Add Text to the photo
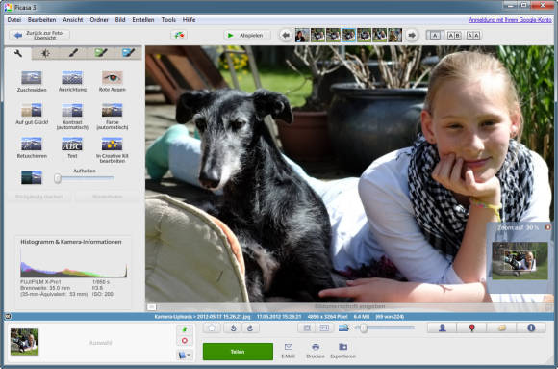 [x=72, y=147]
